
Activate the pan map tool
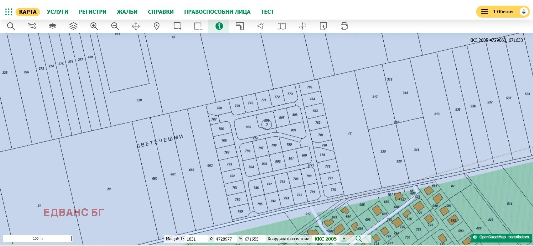136,26
